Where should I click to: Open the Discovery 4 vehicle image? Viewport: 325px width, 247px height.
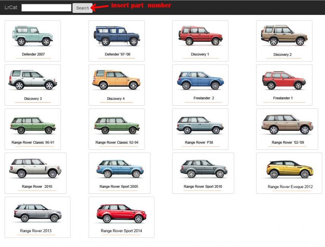pyautogui.click(x=116, y=80)
